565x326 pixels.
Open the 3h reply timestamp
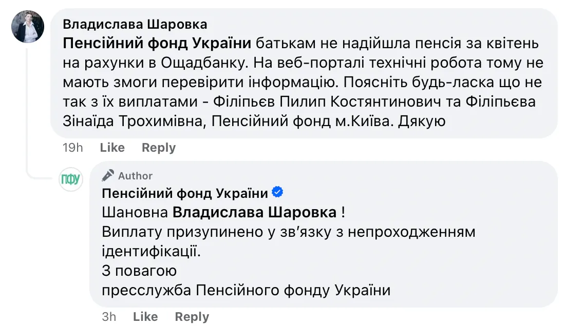coord(109,317)
